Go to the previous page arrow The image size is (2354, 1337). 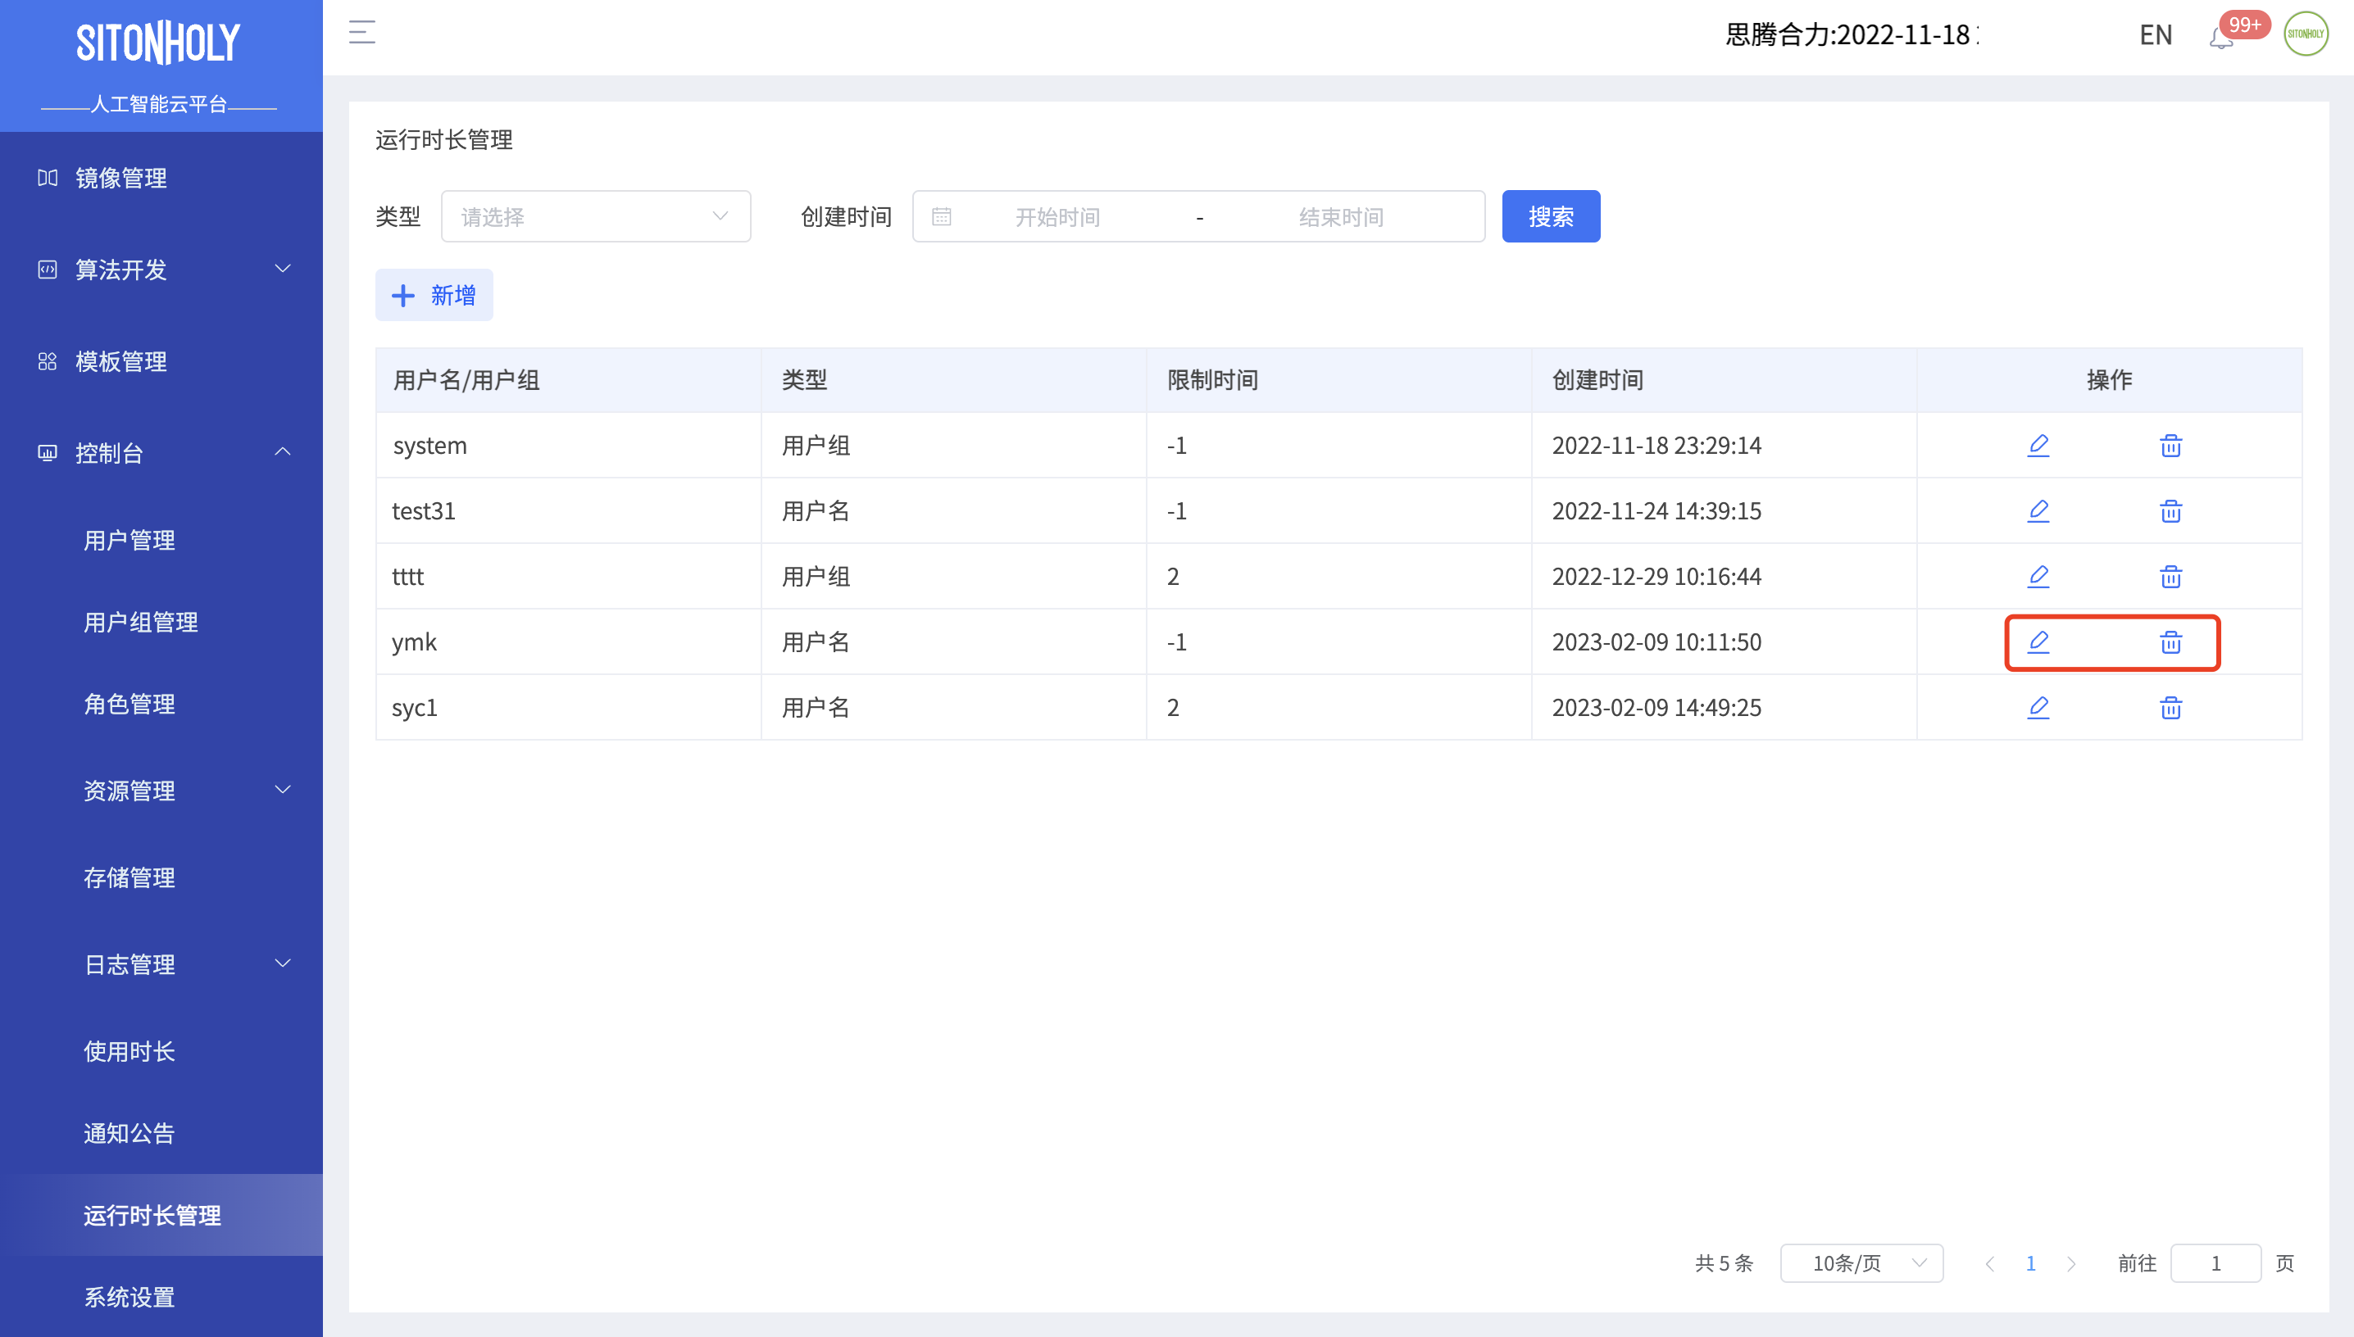point(1989,1263)
